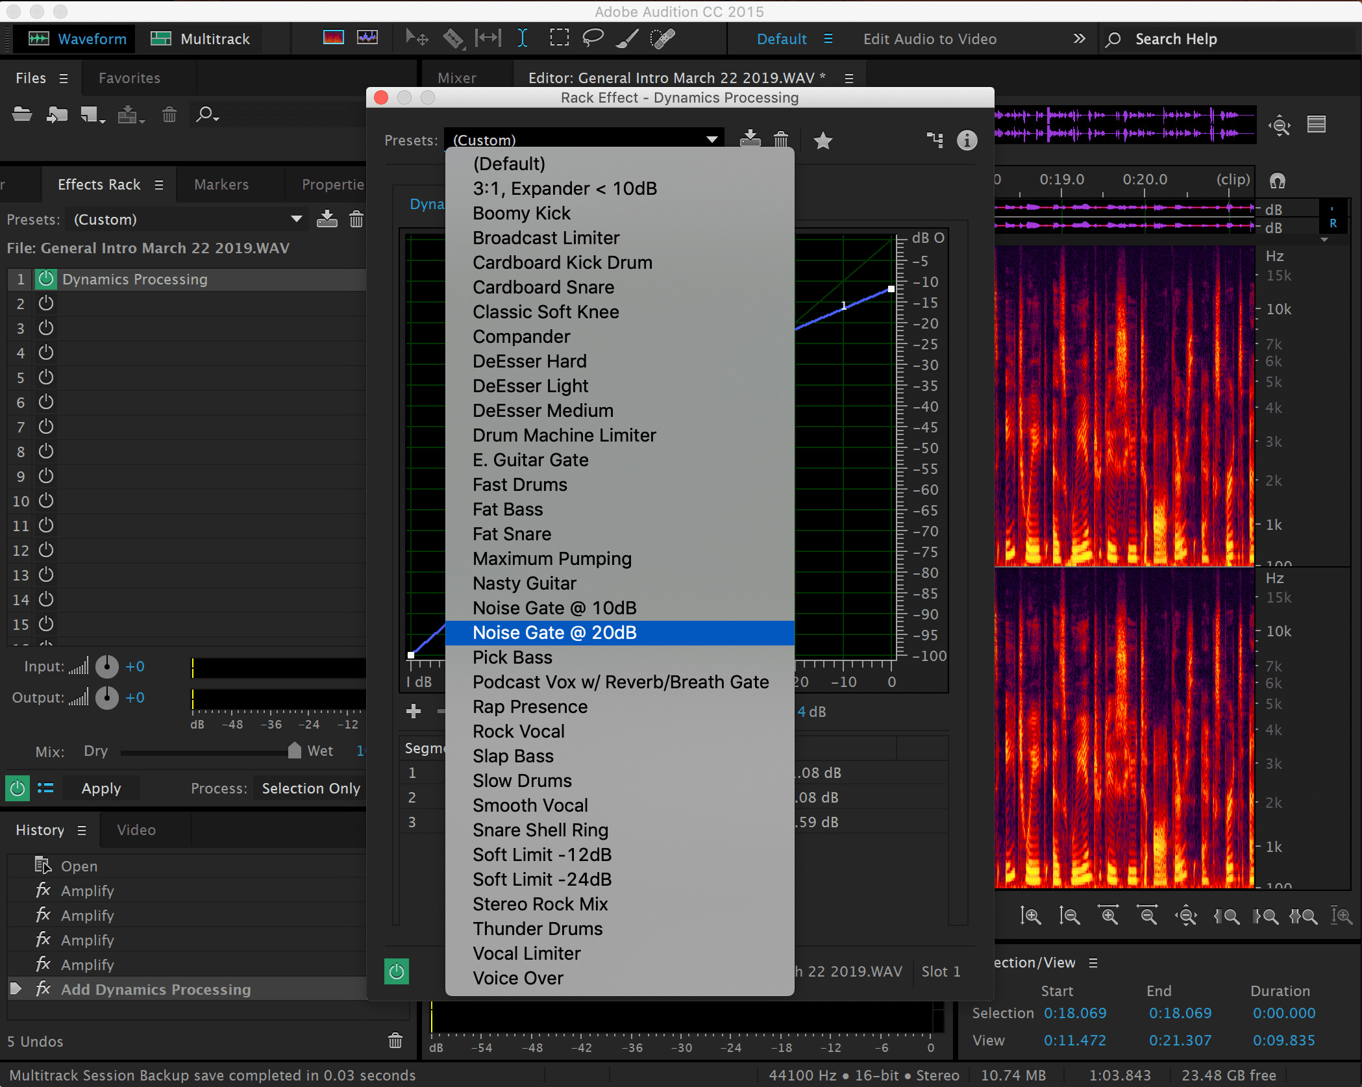Click the info icon in the effect dialog

[967, 140]
